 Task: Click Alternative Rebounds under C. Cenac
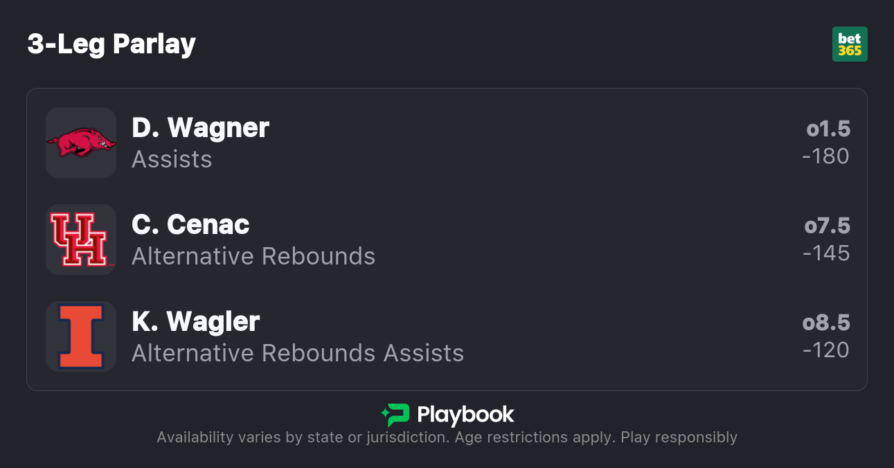click(253, 256)
